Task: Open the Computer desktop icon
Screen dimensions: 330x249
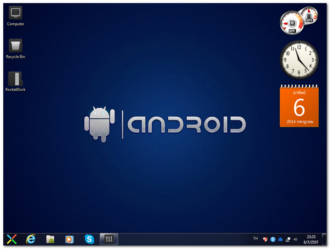Action: click(16, 16)
